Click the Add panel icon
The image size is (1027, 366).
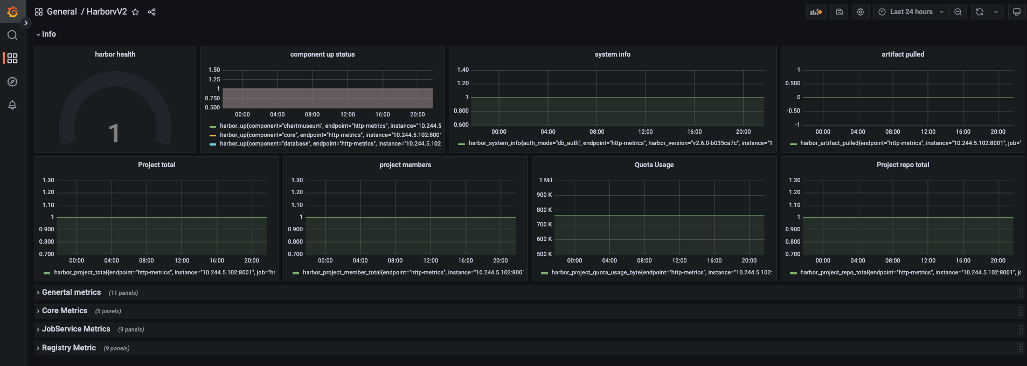[x=816, y=12]
